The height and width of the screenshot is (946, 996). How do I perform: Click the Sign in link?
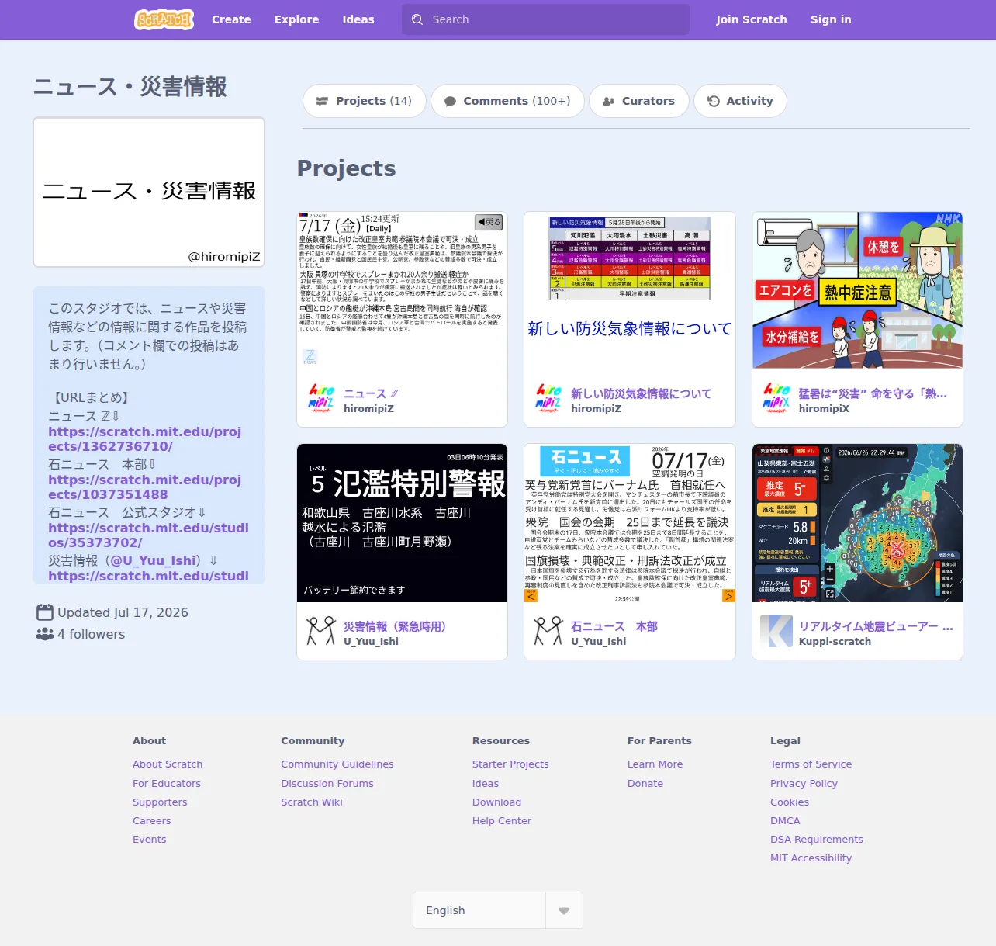tap(831, 19)
